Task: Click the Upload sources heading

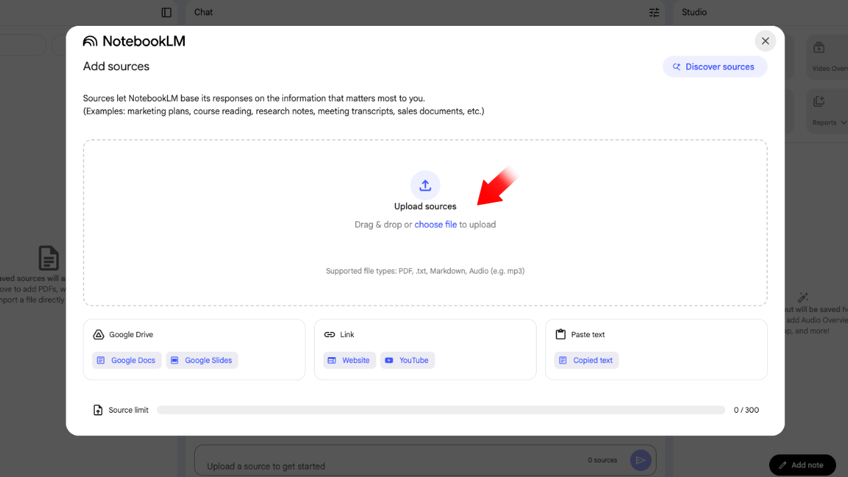Action: [425, 207]
